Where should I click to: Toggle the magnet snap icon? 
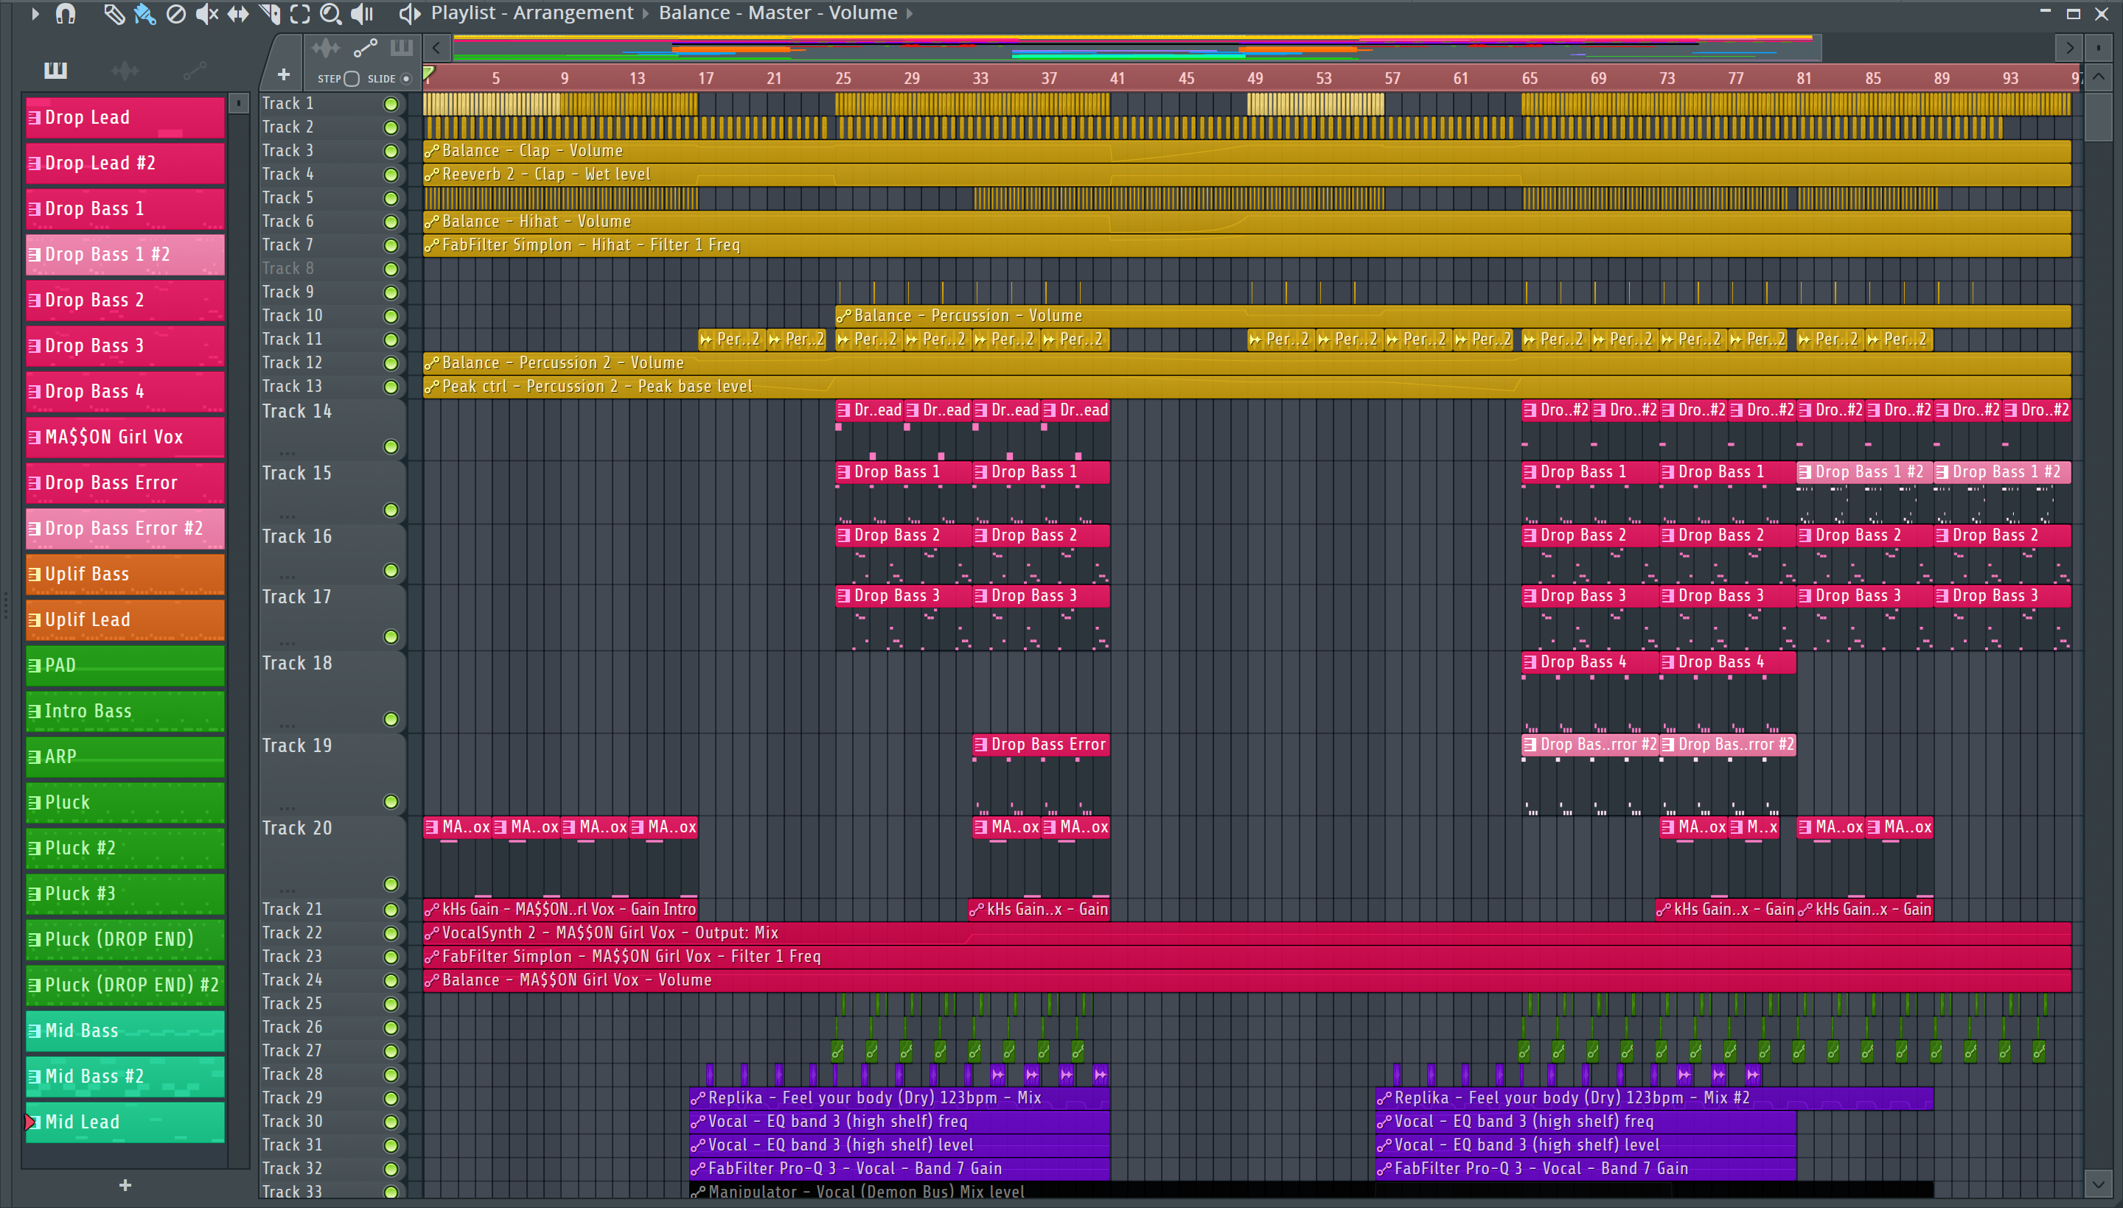[x=66, y=13]
